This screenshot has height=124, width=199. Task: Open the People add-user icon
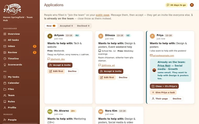click(x=5, y=120)
